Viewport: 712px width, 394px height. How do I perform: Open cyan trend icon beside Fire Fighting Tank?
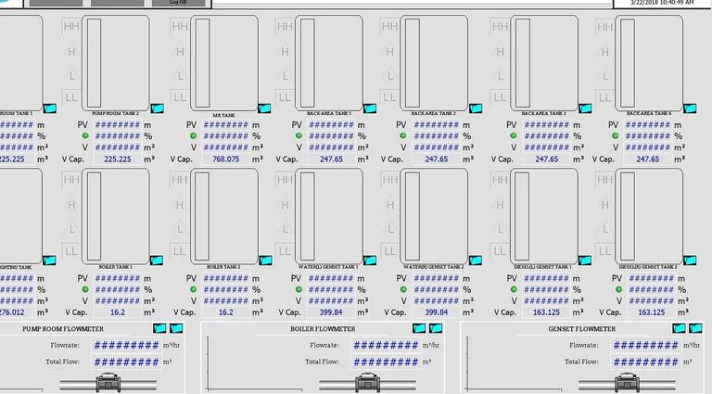point(49,261)
